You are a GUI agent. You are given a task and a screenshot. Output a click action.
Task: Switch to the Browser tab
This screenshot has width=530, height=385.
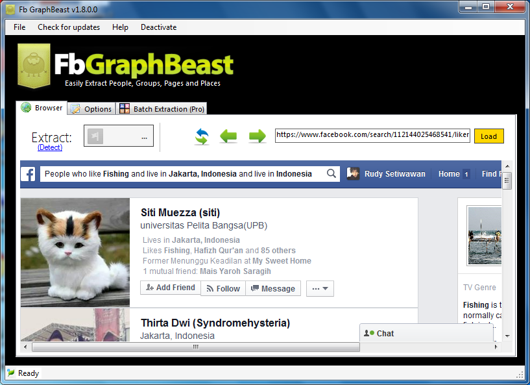42,108
